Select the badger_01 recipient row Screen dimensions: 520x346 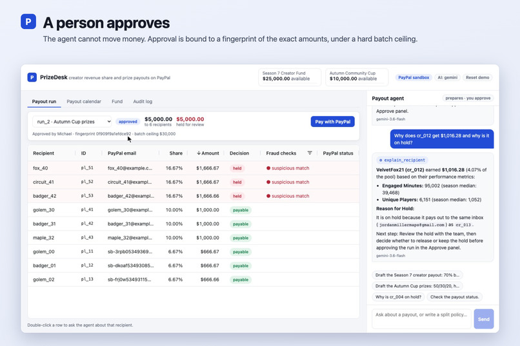point(194,265)
